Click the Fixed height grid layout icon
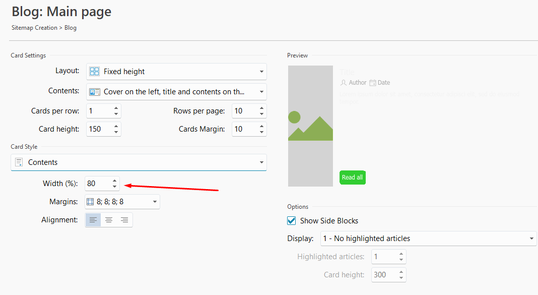Image resolution: width=538 pixels, height=295 pixels. tap(94, 72)
